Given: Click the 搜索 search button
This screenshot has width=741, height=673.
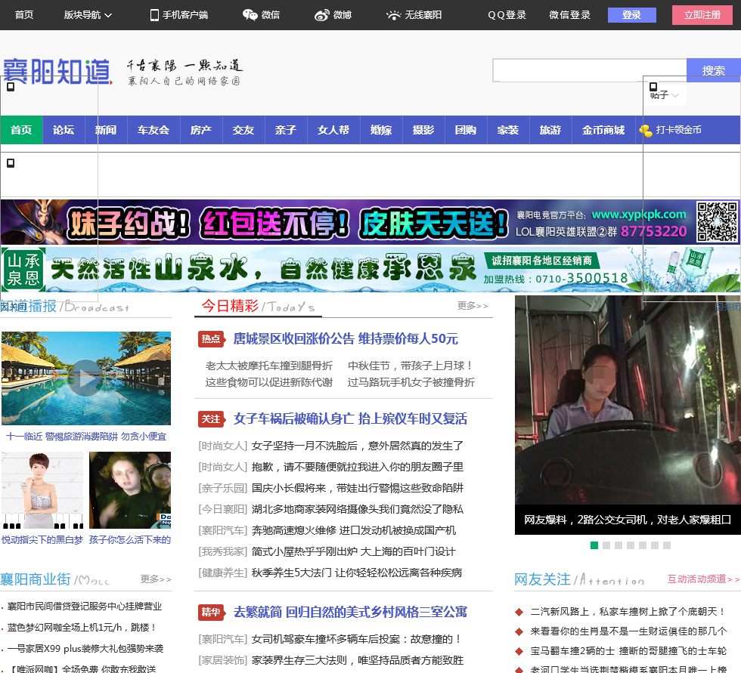Looking at the screenshot, I should (x=713, y=70).
